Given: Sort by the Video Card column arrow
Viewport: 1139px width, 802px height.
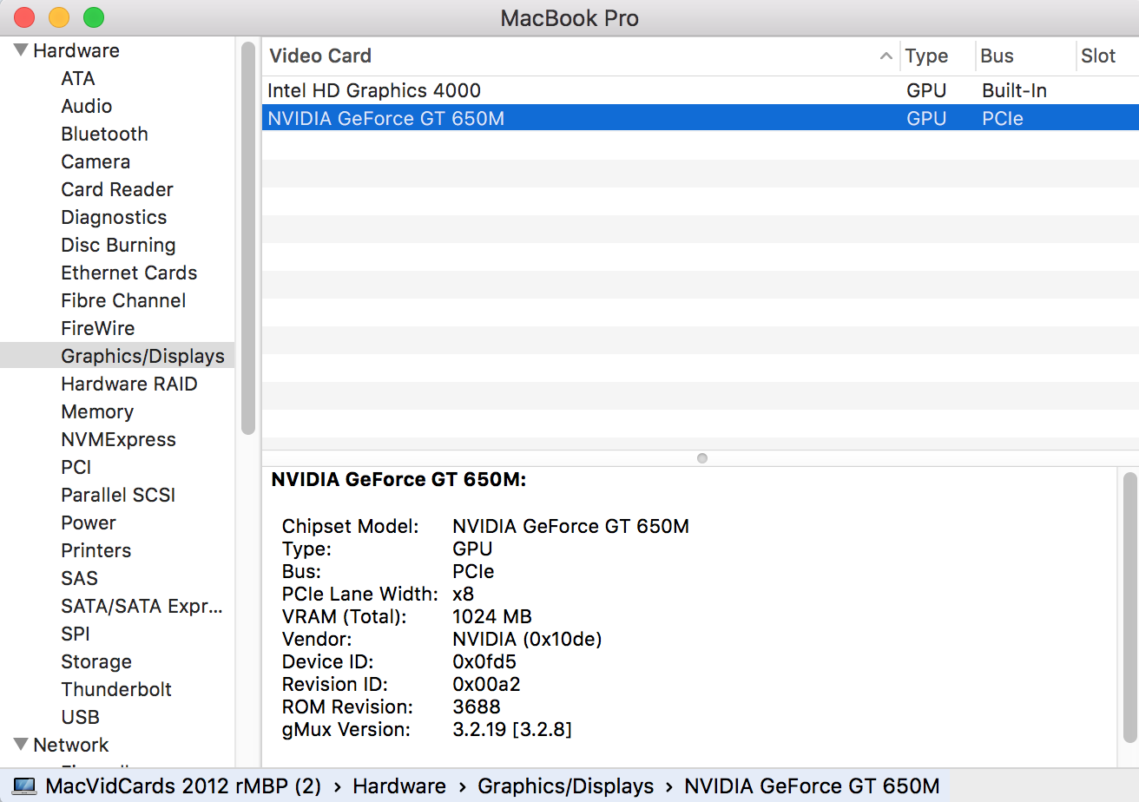Looking at the screenshot, I should coord(886,56).
